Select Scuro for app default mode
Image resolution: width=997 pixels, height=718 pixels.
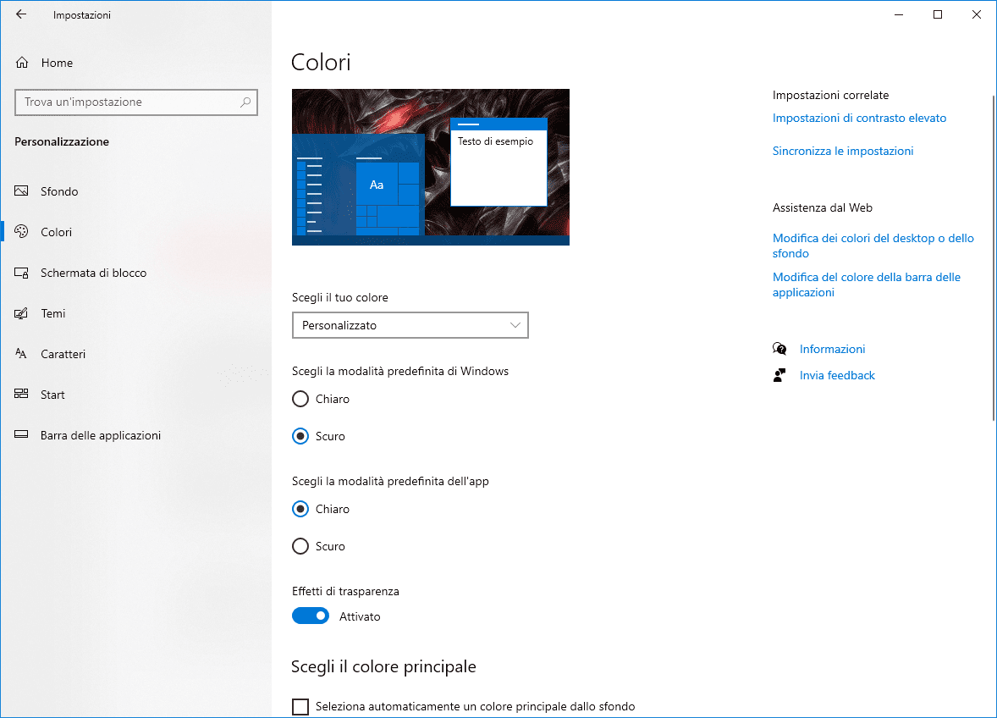[x=300, y=546]
